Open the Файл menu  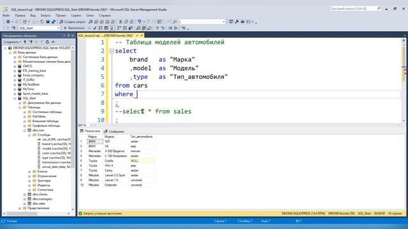(x=6, y=15)
